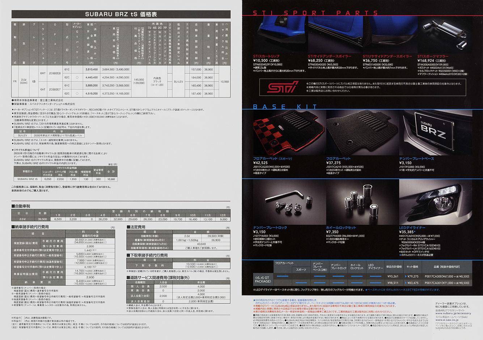Click the GT package circle in the 4,519,200 row
Image resolution: width=483 pixels, height=340 pixels.
tap(77, 93)
